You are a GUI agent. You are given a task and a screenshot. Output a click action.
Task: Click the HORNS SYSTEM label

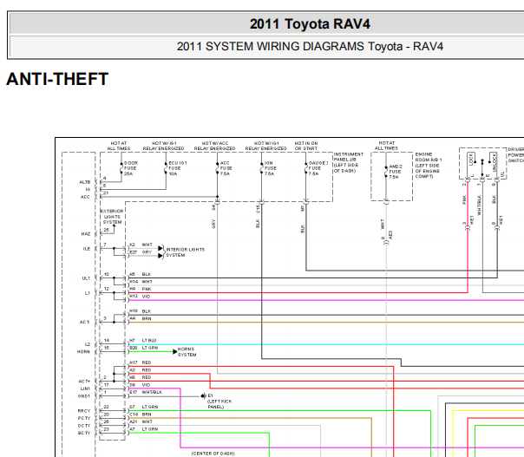[187, 352]
